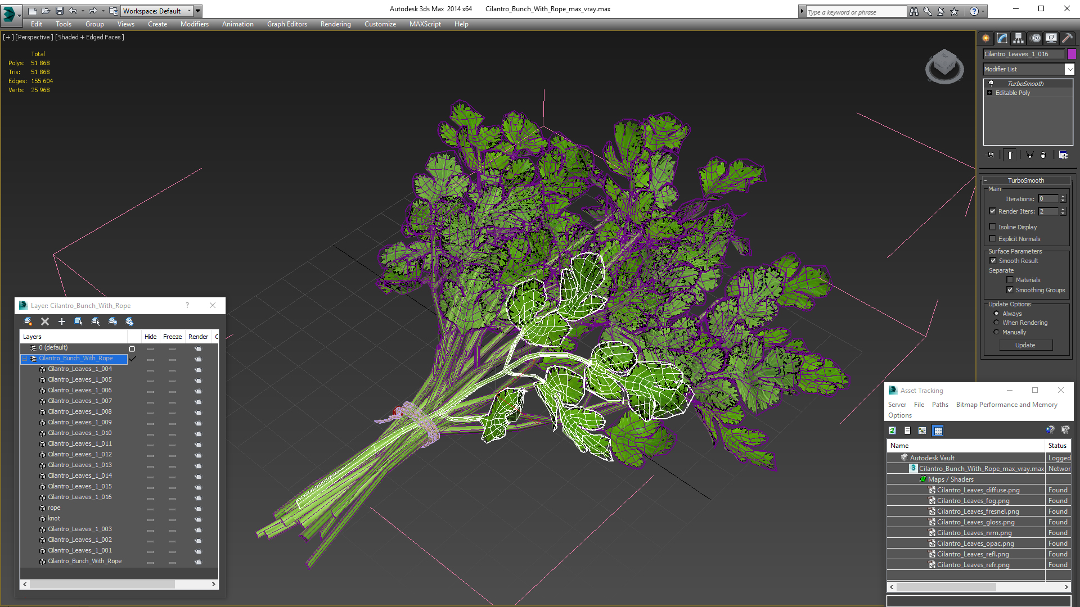The width and height of the screenshot is (1080, 607).
Task: Toggle Smooth Result checkbox in TurboSmooth
Action: 993,260
